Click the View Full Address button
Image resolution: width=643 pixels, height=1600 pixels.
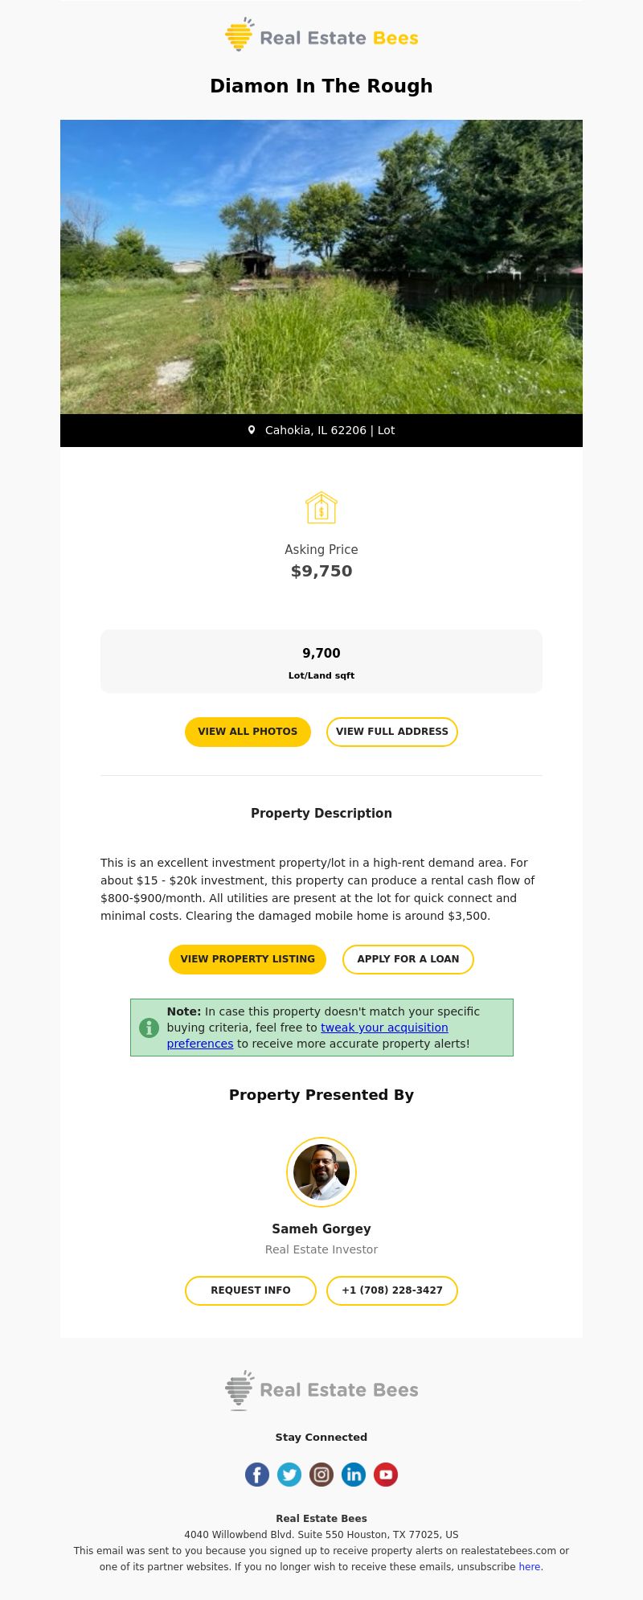pos(392,732)
